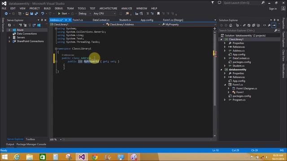
Task: Click inside the Quick Launch search field
Action: click(242, 3)
